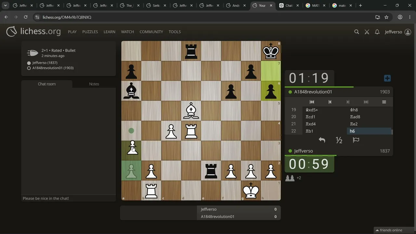The image size is (416, 234).
Task: Jump to the last move
Action: tap(366, 102)
